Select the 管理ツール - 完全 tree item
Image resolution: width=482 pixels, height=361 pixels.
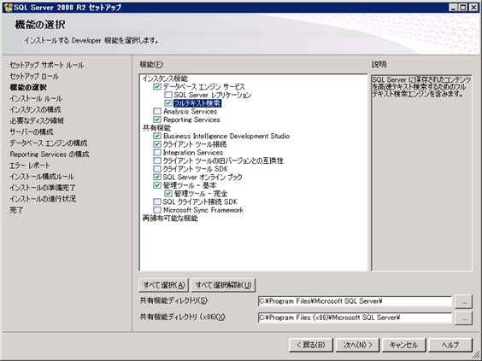(201, 194)
